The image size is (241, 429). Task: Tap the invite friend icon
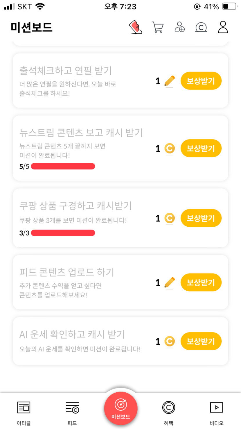coord(179,27)
